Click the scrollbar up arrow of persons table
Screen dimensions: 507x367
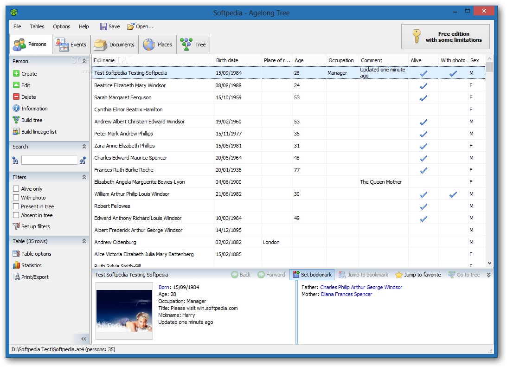[489, 58]
